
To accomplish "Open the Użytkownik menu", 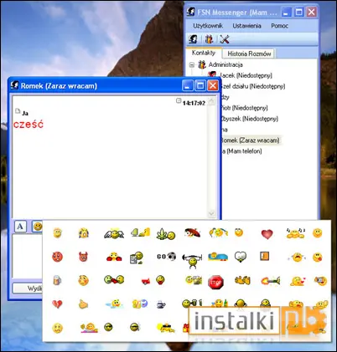I will coord(208,26).
